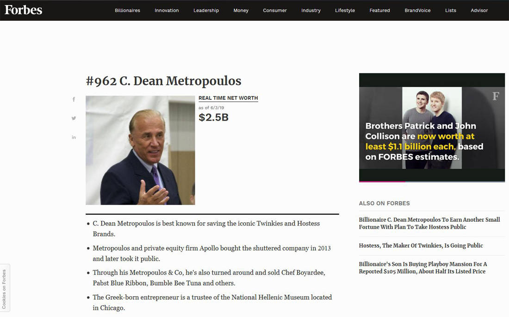Image resolution: width=509 pixels, height=317 pixels.
Task: Open the Billionaires menu
Action: point(127,10)
